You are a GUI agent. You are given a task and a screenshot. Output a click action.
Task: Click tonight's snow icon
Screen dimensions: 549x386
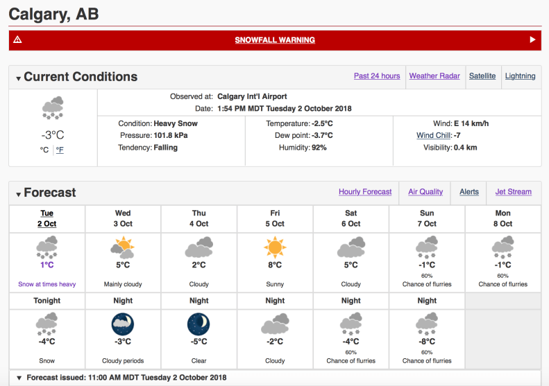(x=47, y=324)
